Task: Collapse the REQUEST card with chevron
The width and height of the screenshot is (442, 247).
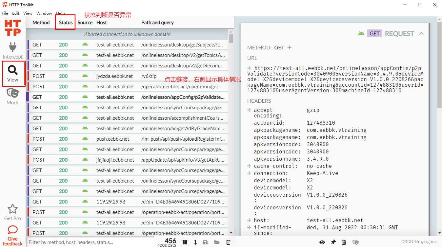Action: click(421, 33)
